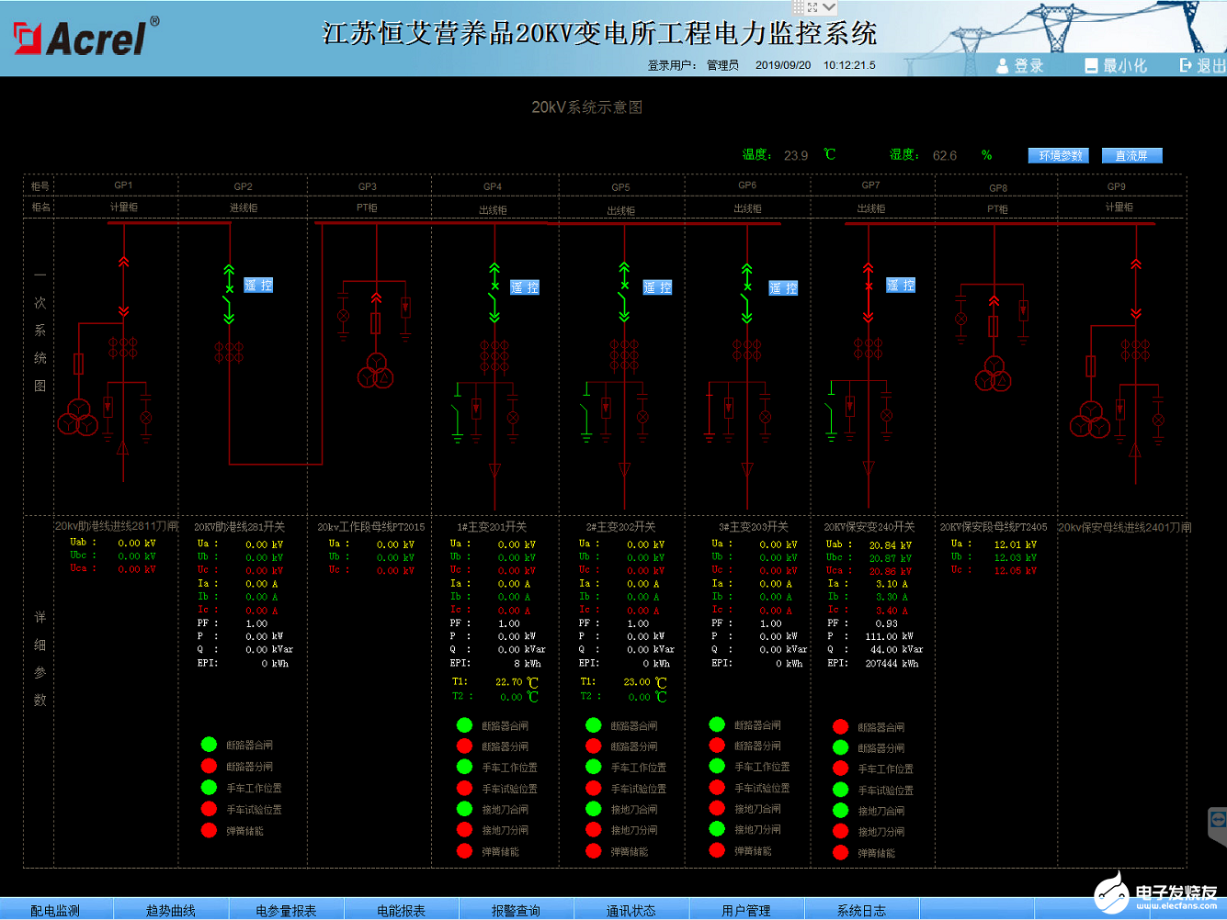Click the 直流屏 button
The height and width of the screenshot is (920, 1227).
tap(1131, 155)
